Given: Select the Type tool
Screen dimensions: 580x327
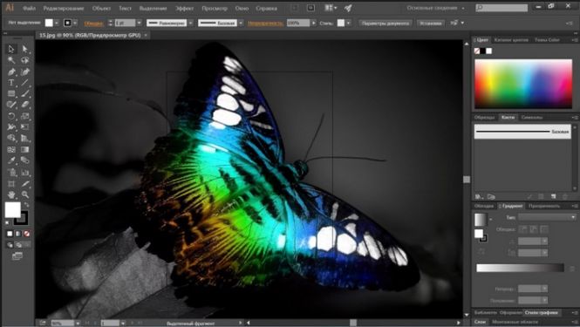Looking at the screenshot, I should coord(11,83).
